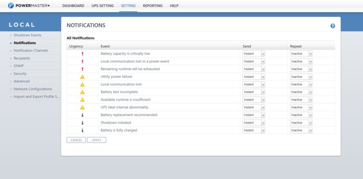Viewport: 363px width, 179px height.
Task: Click info icon for Battery replacement recommended
Action: (82, 115)
